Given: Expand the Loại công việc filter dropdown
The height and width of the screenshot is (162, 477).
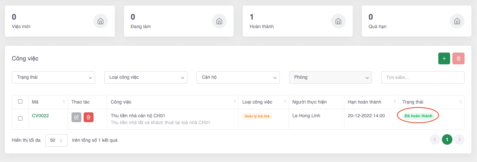Looking at the screenshot, I should click(146, 77).
